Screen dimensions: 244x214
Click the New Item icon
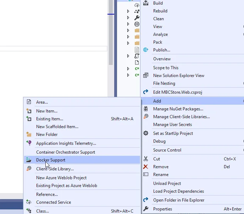(29, 111)
